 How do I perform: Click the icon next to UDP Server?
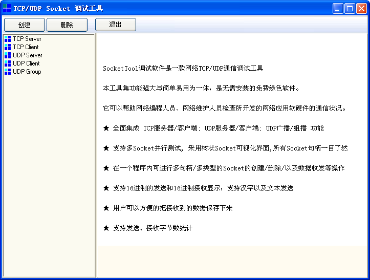(x=8, y=55)
